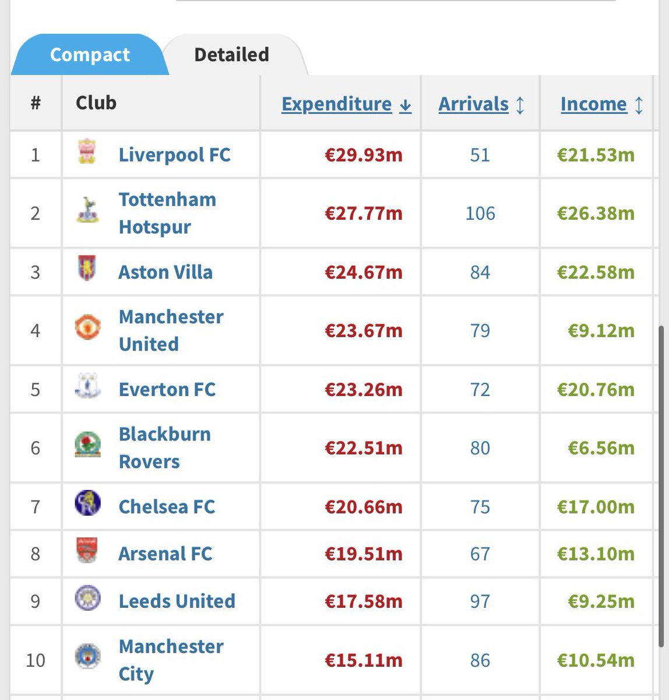Click the Leeds United crest icon
The image size is (669, 700).
click(x=87, y=598)
